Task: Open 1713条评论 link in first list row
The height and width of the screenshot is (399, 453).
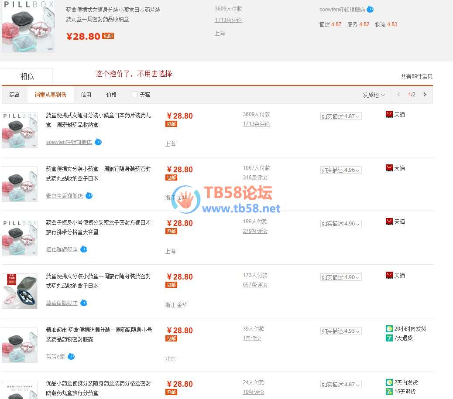Action: click(x=257, y=123)
